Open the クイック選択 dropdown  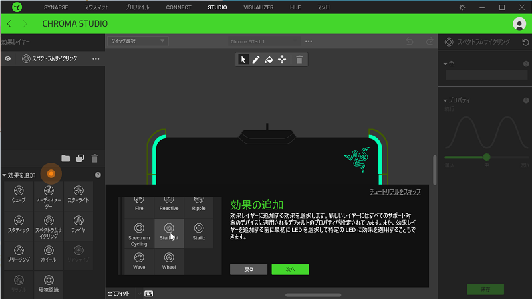(x=138, y=41)
